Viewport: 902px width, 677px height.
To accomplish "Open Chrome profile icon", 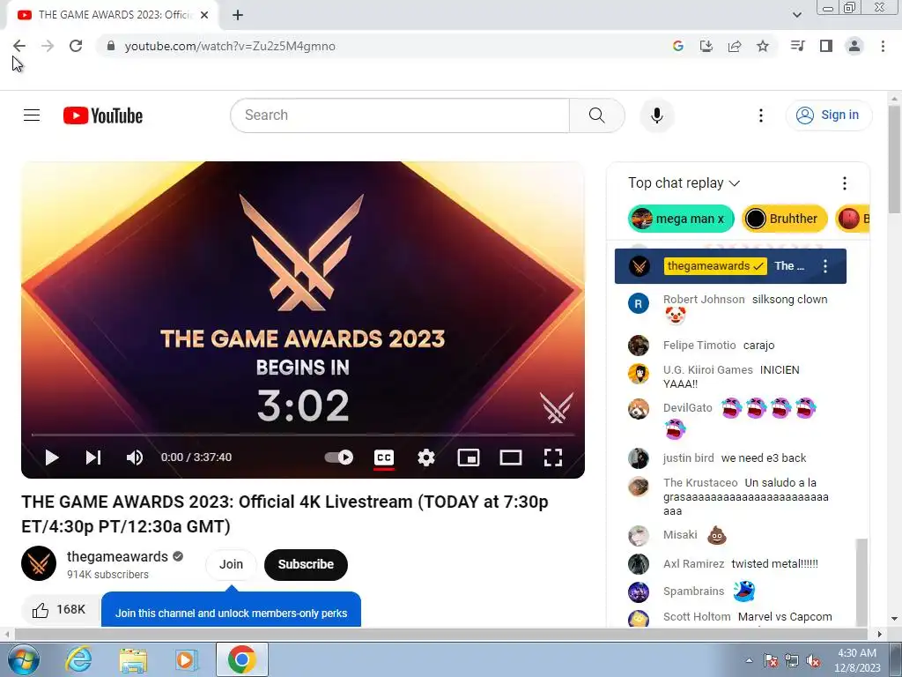I will coord(854,46).
